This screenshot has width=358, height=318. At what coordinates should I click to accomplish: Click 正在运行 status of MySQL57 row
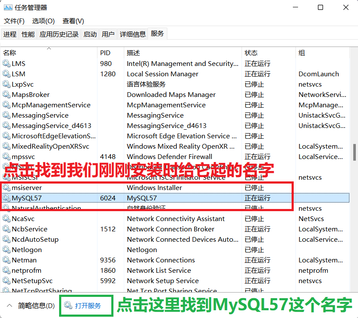(x=258, y=198)
